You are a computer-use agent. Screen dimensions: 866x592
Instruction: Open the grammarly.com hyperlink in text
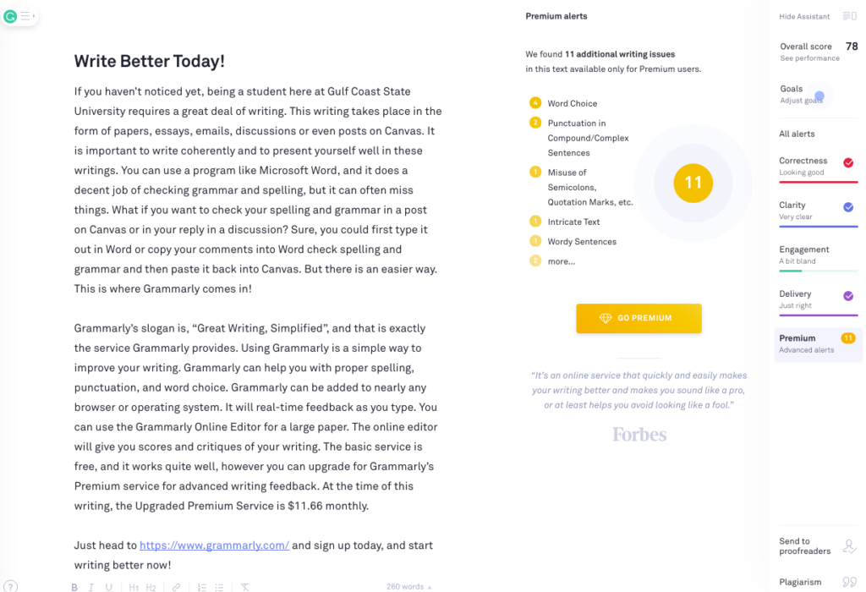click(214, 545)
